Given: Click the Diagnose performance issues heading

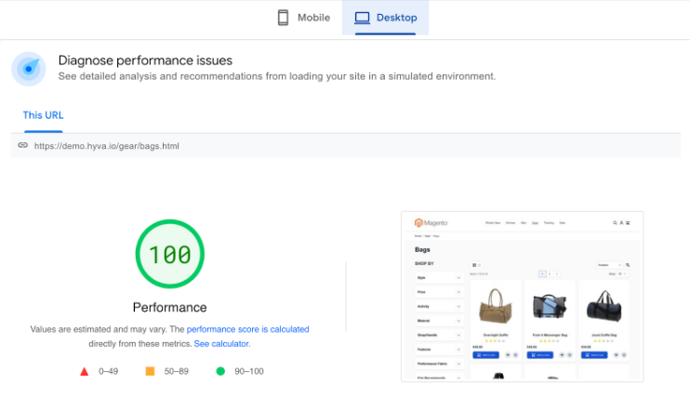Looking at the screenshot, I should 145,60.
